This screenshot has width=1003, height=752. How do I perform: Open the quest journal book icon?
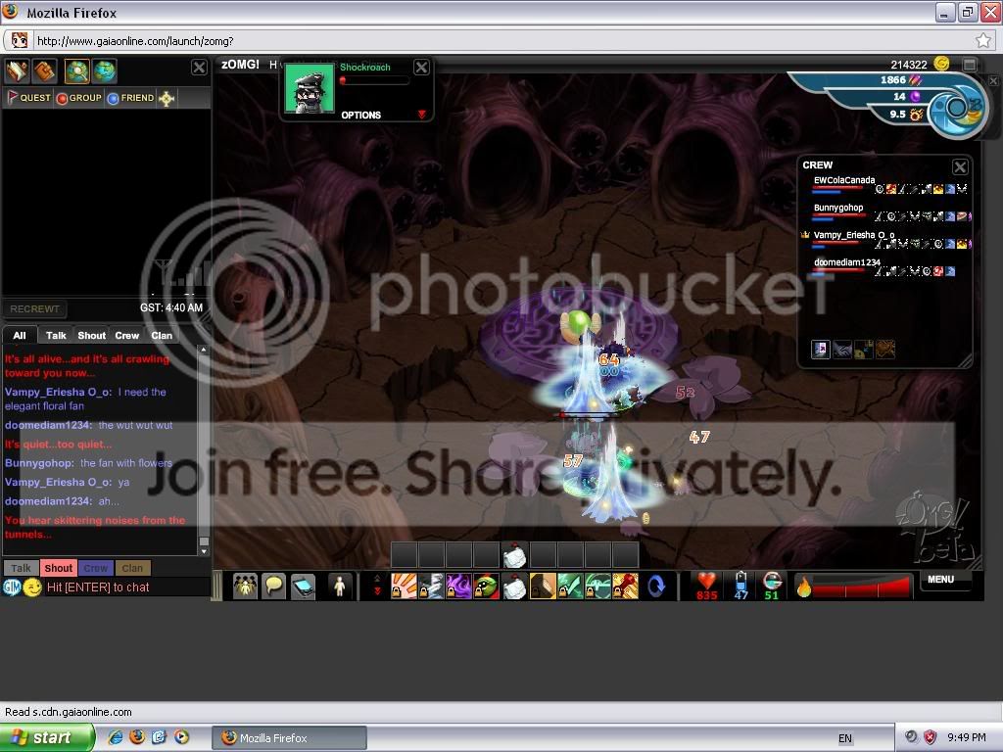17,70
